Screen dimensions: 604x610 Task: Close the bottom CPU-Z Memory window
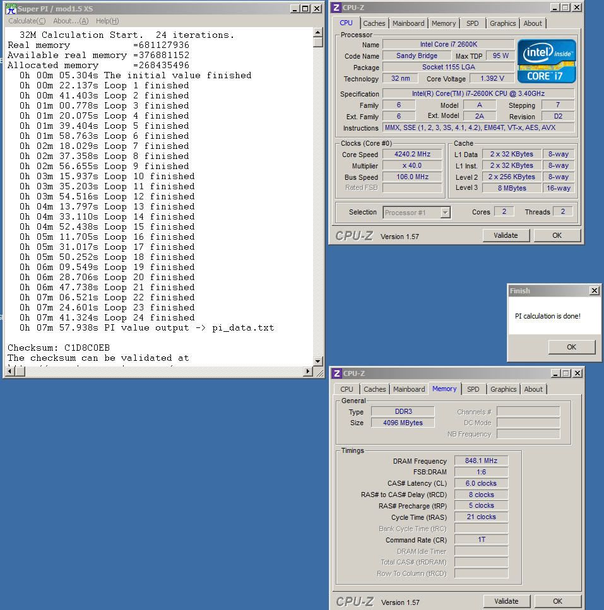[577, 373]
